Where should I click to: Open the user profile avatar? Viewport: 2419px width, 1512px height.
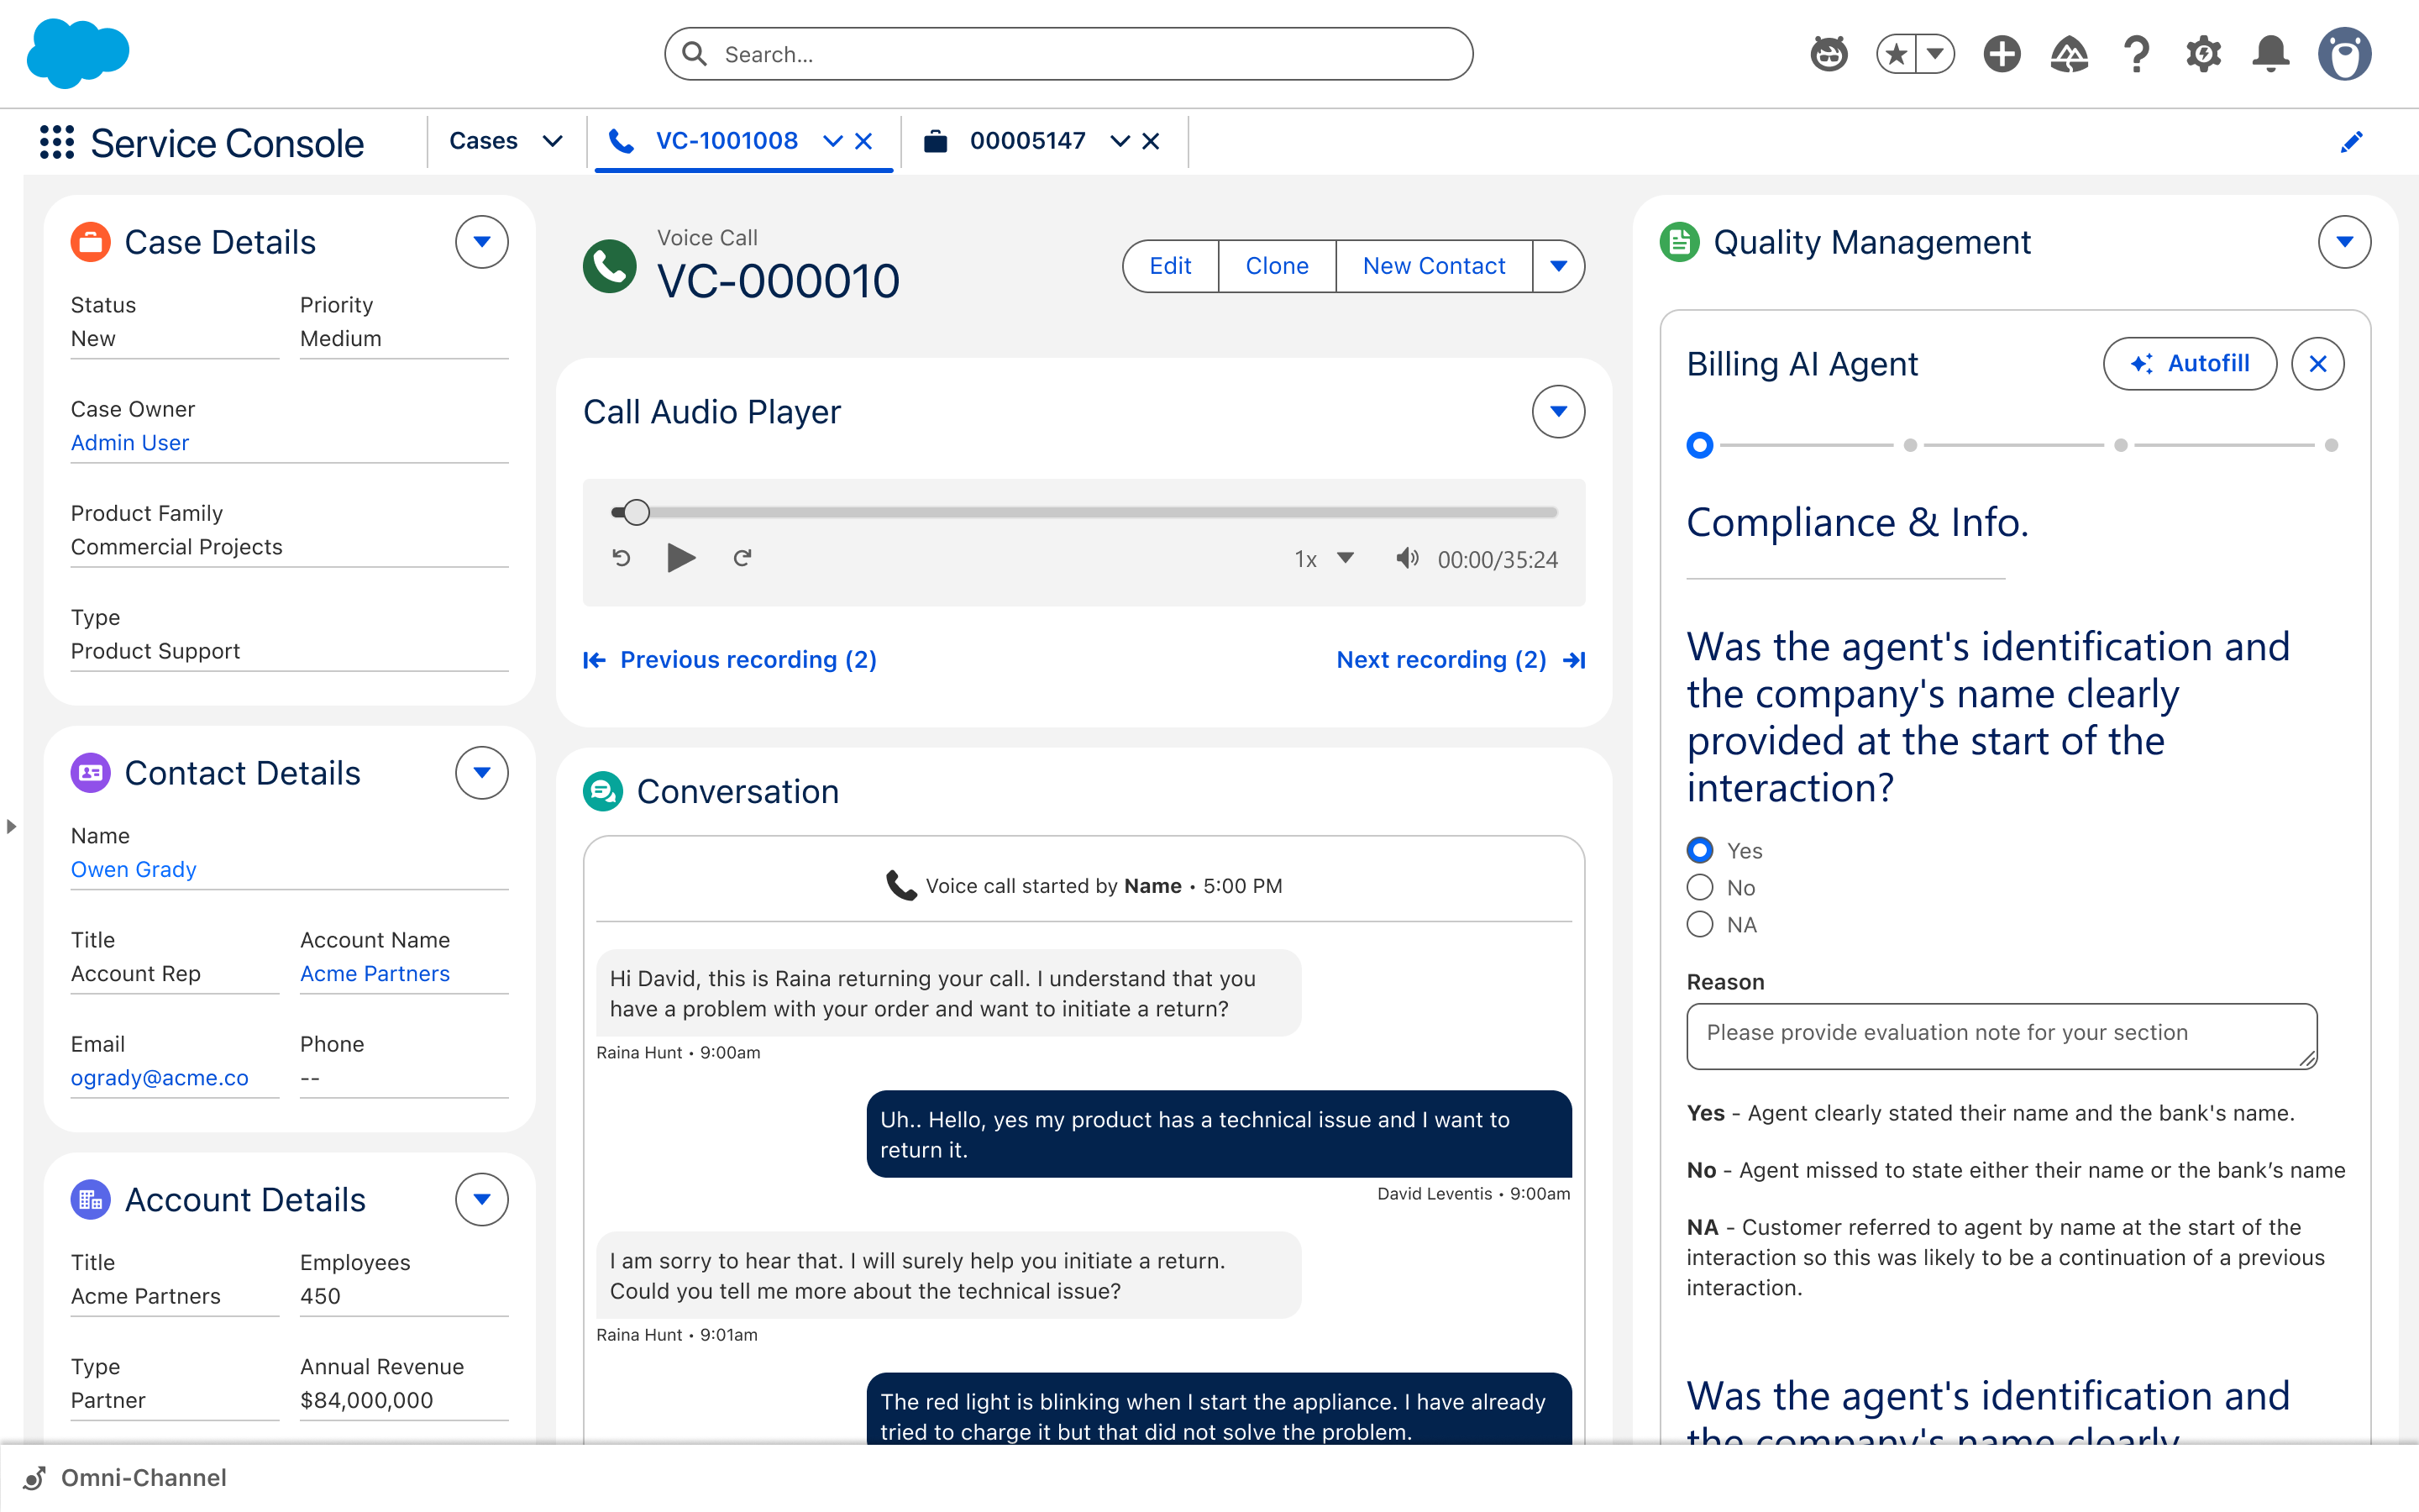coord(2345,54)
